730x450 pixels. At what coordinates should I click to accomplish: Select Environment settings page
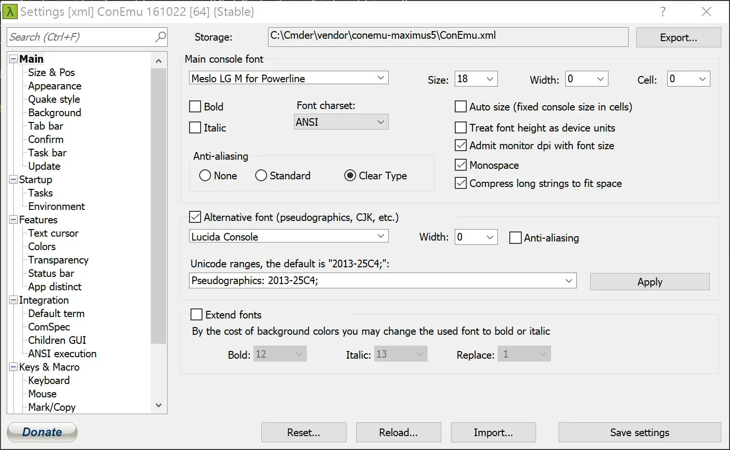[x=56, y=207]
